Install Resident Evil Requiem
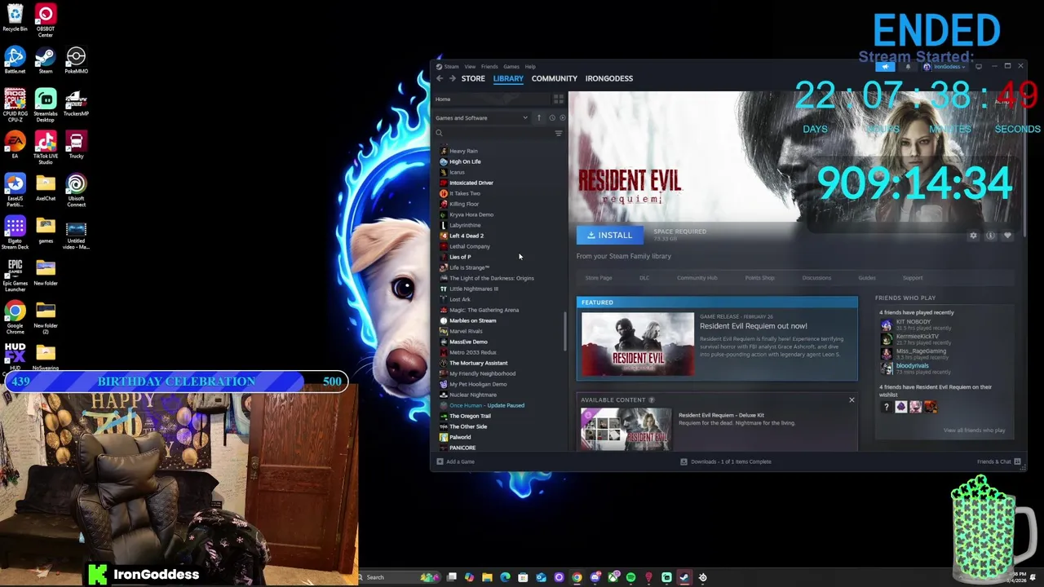Viewport: 1044px width, 587px height. [x=609, y=235]
